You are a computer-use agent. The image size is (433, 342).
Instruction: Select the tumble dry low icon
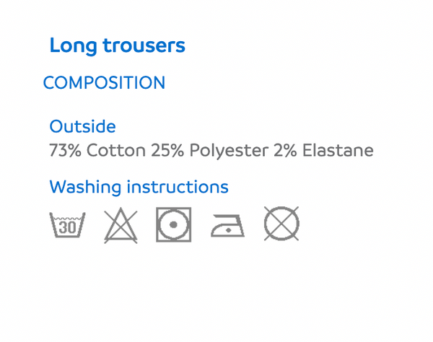[x=174, y=224]
